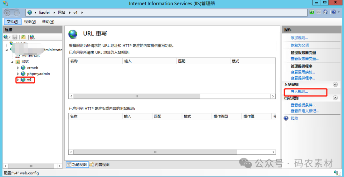Sort inbound rules by 模式 column header
344x177 pixels.
pos(253,61)
